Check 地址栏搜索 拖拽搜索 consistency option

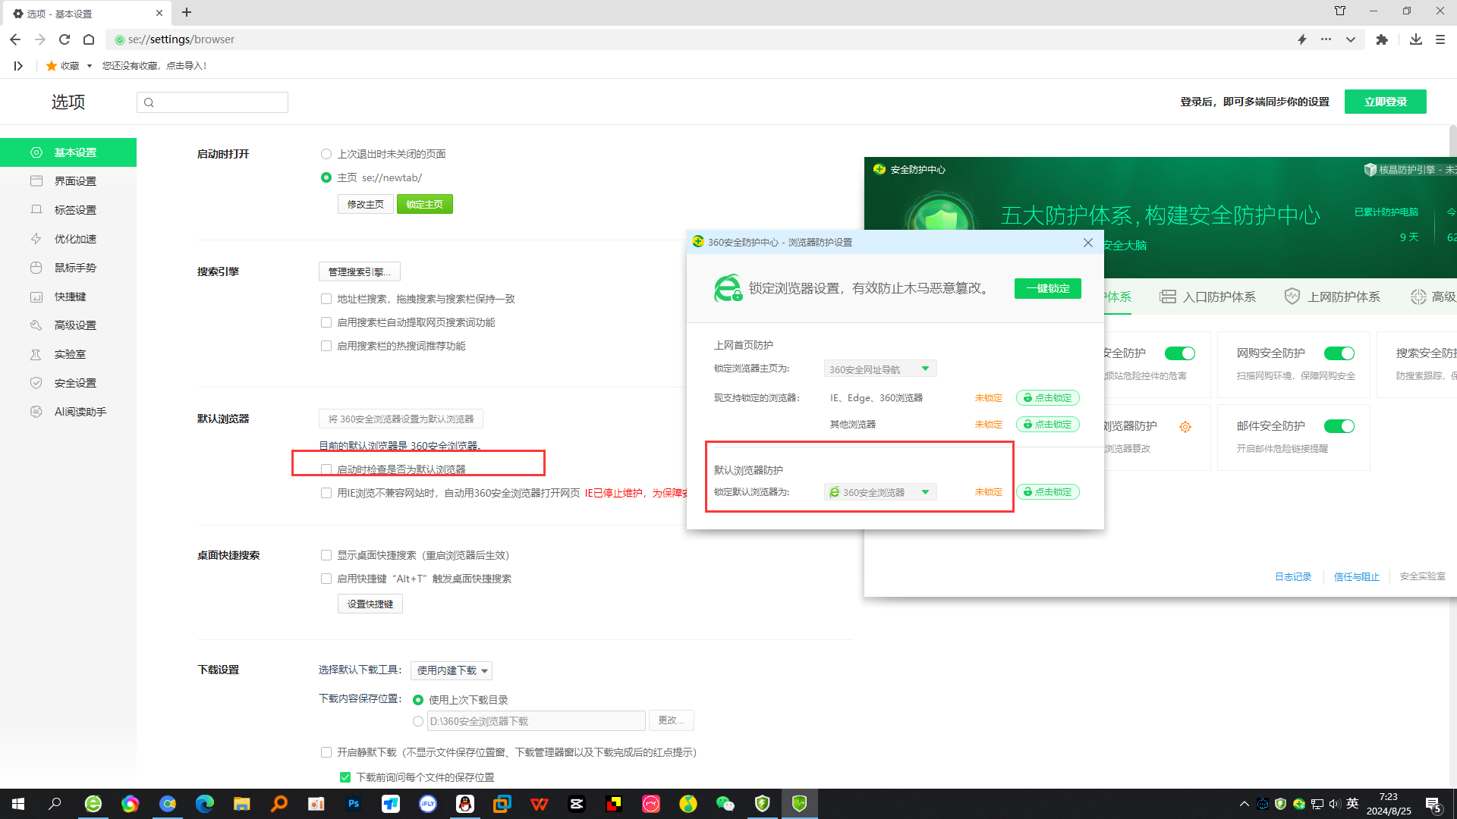[326, 299]
